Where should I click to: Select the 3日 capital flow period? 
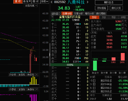[x=104, y=17]
